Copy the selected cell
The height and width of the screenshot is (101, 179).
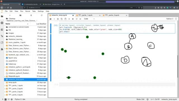point(62,19)
